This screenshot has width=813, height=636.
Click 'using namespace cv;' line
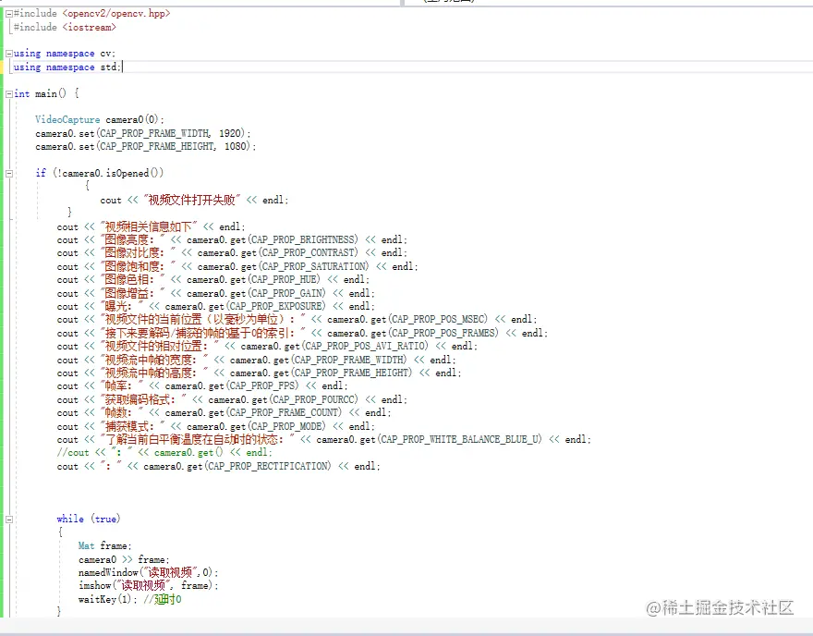coord(65,54)
